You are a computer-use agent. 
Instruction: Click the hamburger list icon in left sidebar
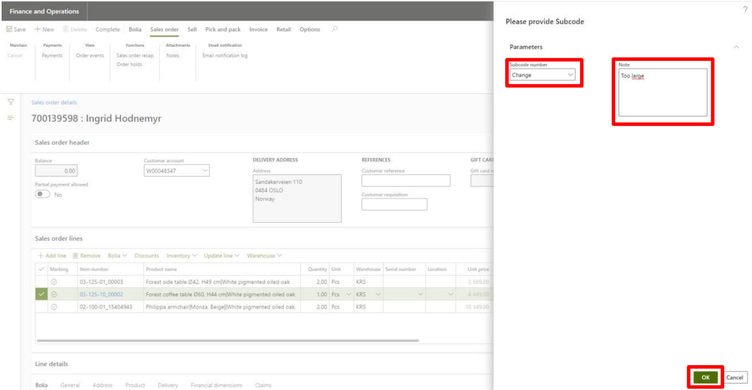(10, 117)
